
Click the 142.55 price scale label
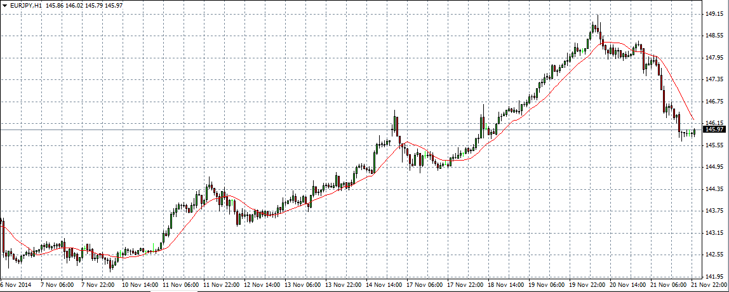tap(713, 255)
